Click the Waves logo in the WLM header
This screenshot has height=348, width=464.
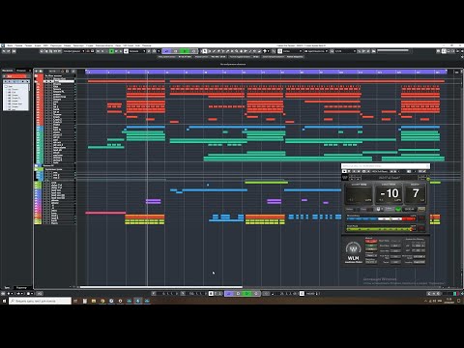pos(345,177)
